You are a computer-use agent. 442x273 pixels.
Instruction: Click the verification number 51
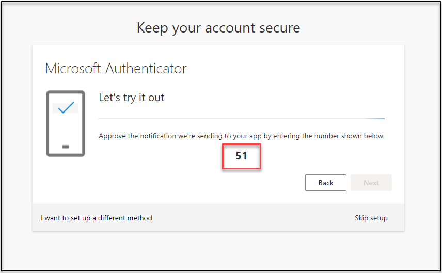point(241,155)
